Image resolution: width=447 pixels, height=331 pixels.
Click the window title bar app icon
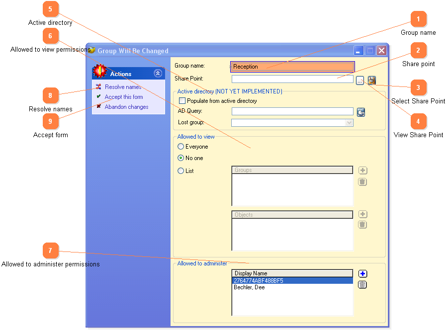(91, 50)
